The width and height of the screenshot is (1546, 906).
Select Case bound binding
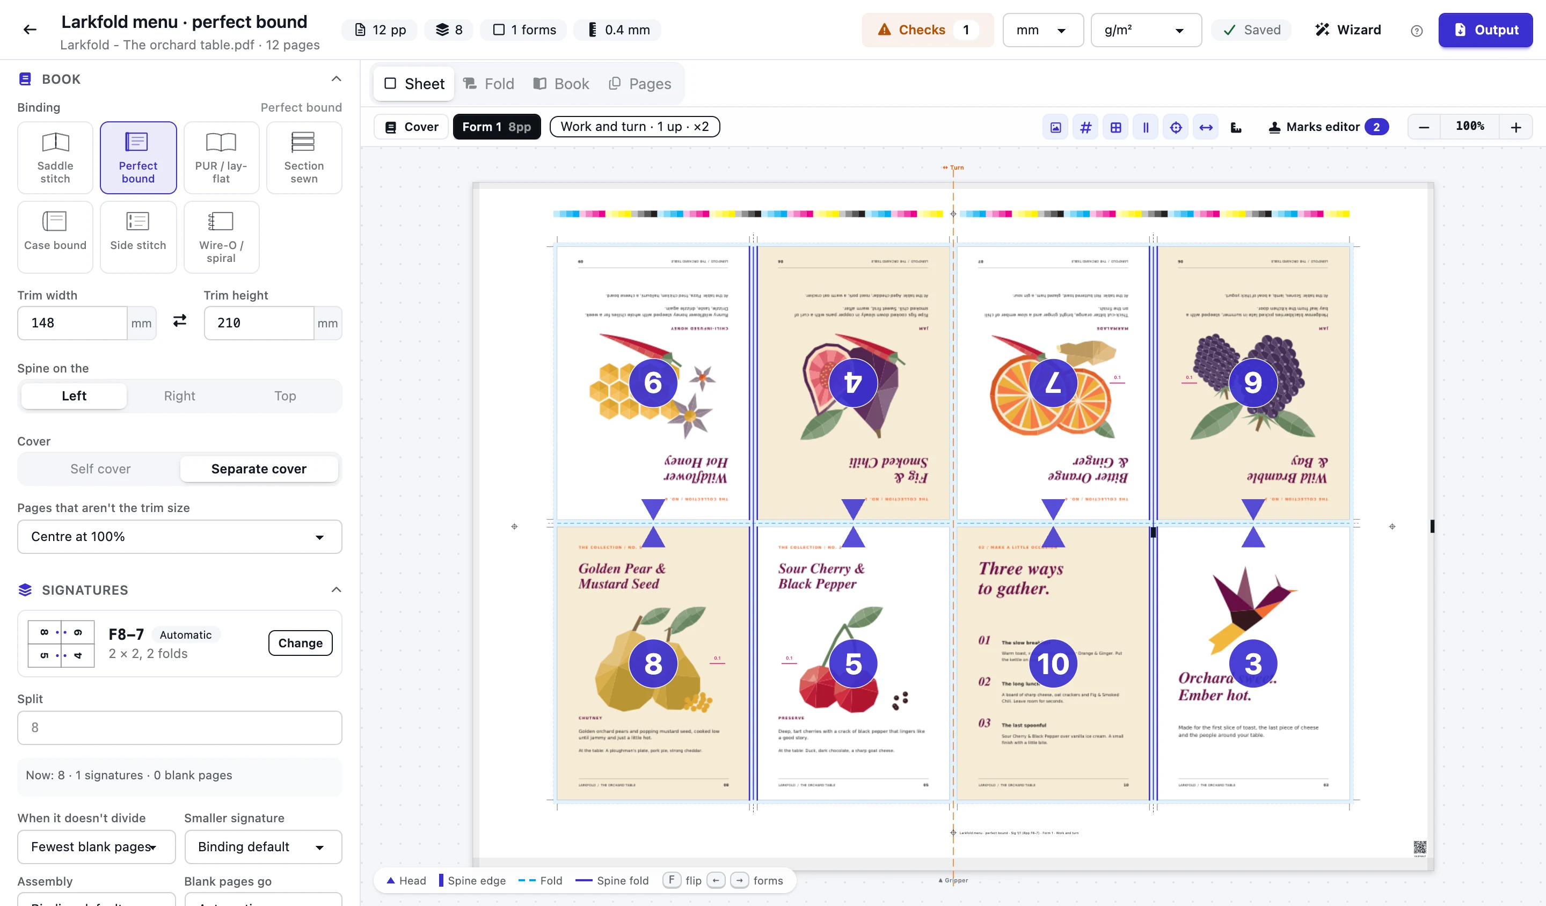(x=55, y=237)
